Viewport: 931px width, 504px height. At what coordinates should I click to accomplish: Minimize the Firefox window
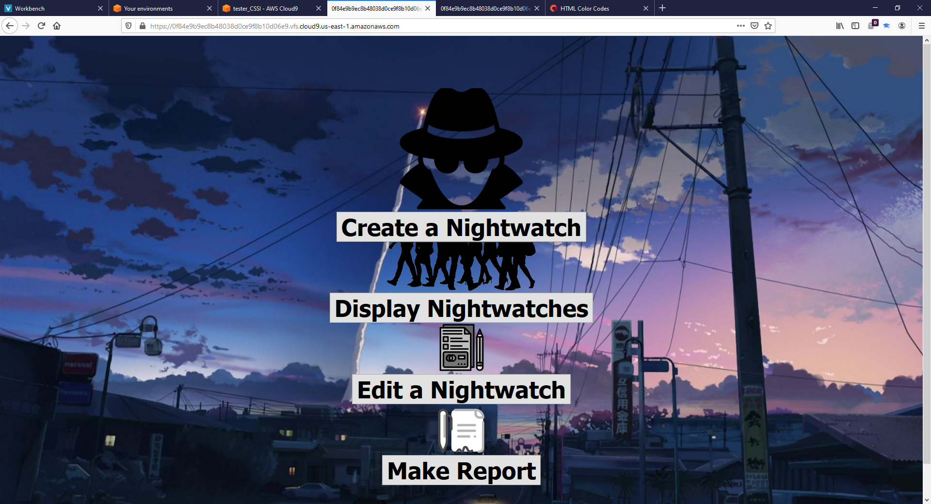pos(875,8)
